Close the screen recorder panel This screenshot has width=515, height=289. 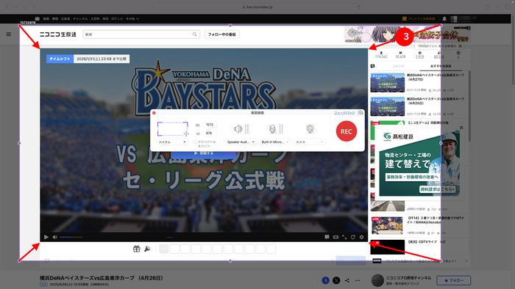tap(154, 113)
